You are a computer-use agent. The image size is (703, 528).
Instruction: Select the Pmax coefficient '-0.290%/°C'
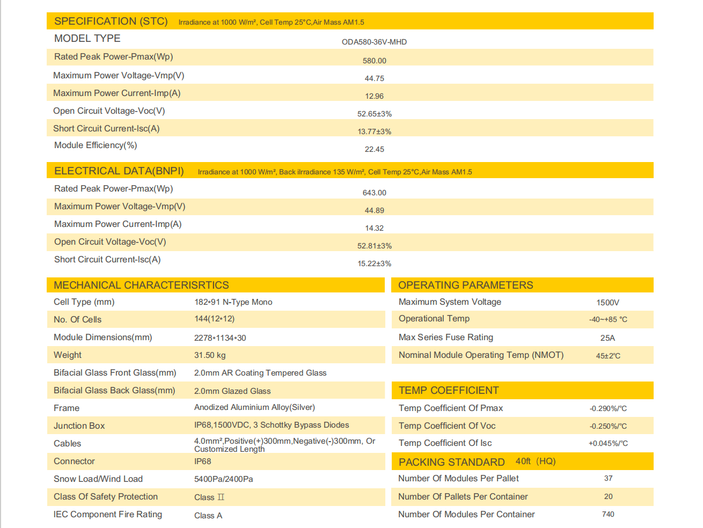click(x=608, y=408)
